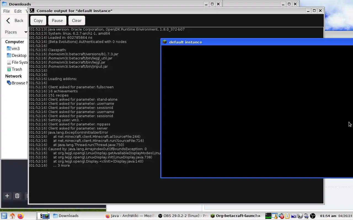Click the OBS tray icon
The width and height of the screenshot is (353, 220).
(313, 216)
